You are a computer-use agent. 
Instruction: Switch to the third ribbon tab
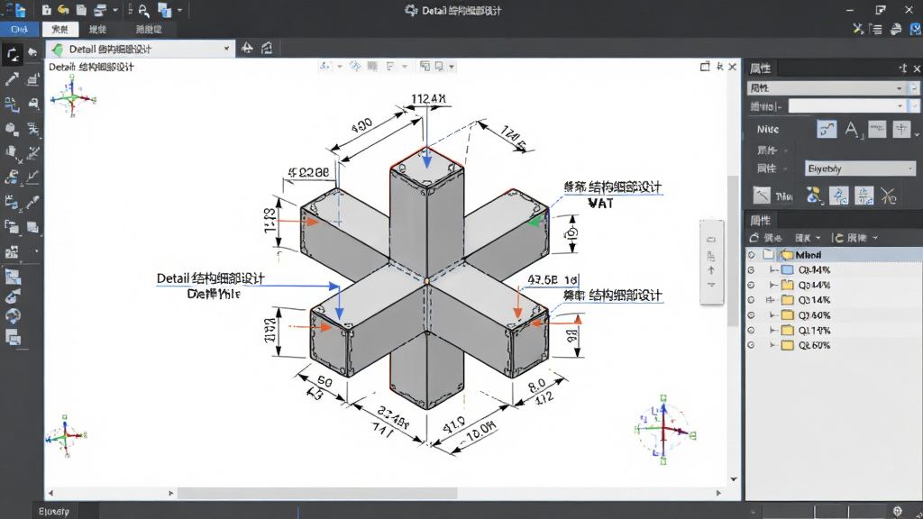[97, 29]
